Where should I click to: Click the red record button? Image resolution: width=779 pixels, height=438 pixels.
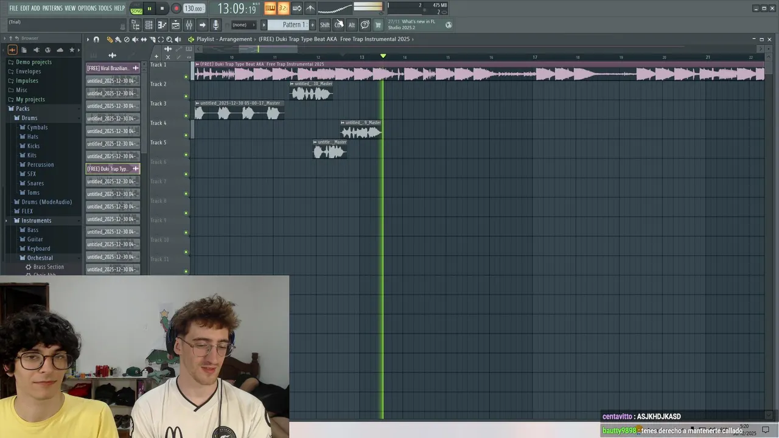click(x=176, y=9)
